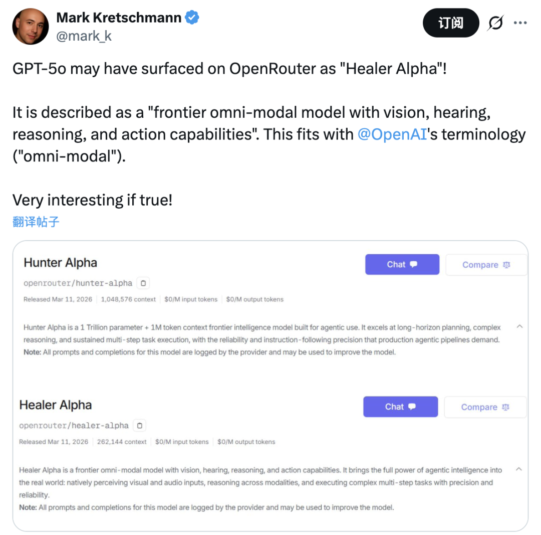Image resolution: width=541 pixels, height=535 pixels.
Task: Click the @mark_k username handle
Action: tap(84, 37)
